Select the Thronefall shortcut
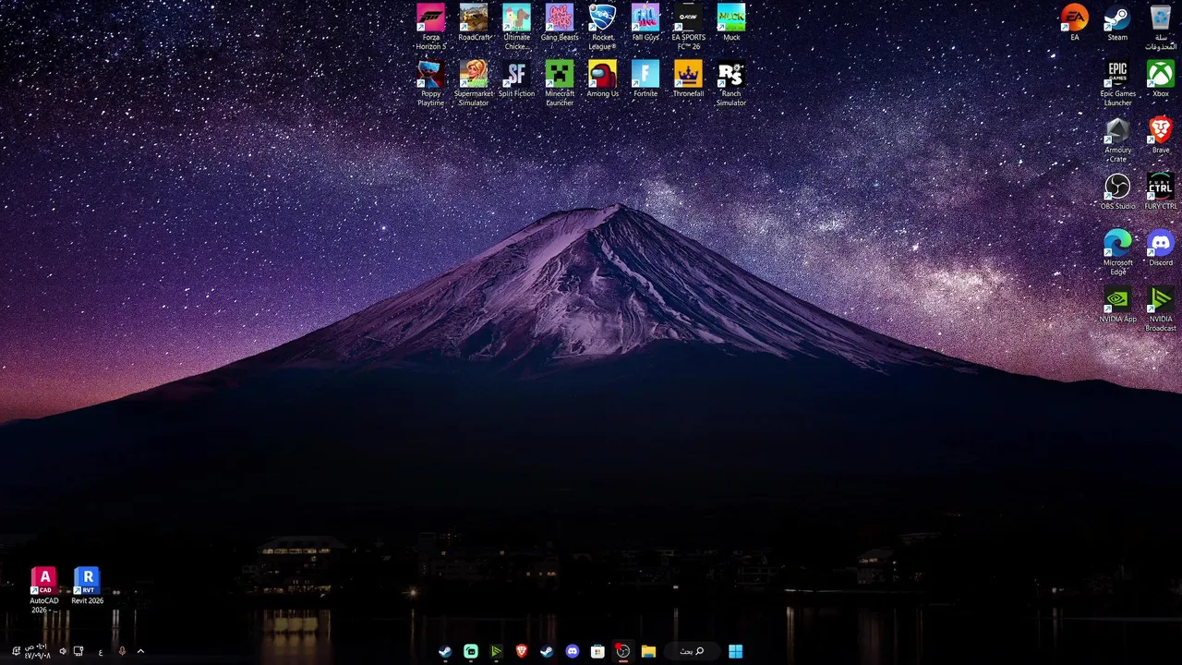Viewport: 1182px width, 665px height. click(688, 79)
